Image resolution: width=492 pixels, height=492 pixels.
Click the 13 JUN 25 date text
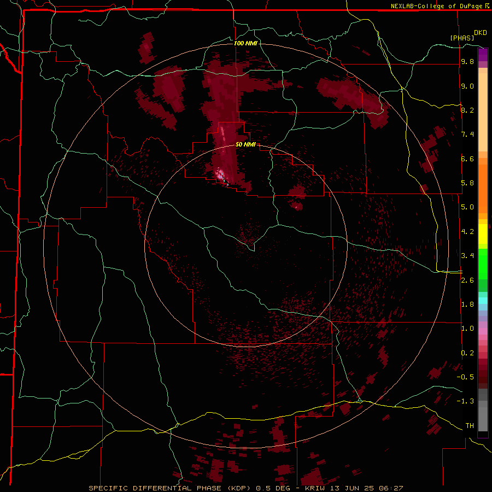point(353,488)
